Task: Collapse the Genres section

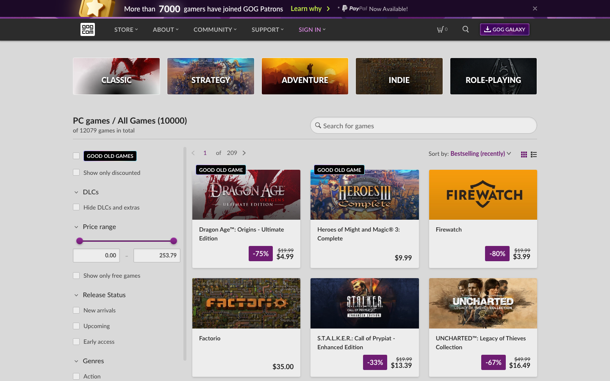Action: tap(89, 361)
